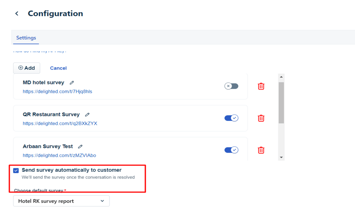Edit the Arbaan Survey Test name
The height and width of the screenshot is (222, 355).
click(80, 146)
